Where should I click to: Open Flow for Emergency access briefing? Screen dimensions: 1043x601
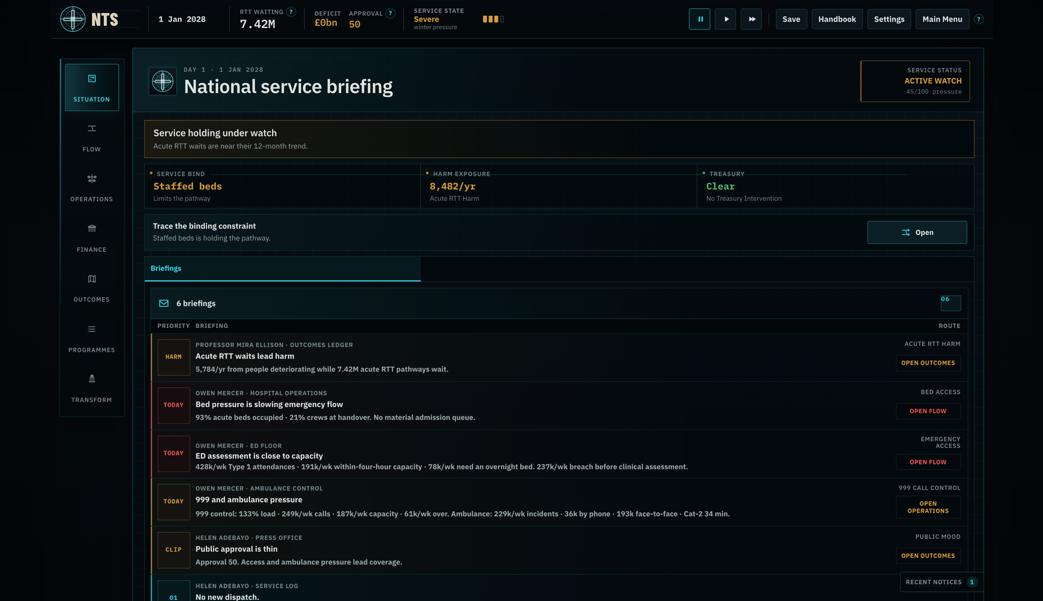tap(928, 462)
